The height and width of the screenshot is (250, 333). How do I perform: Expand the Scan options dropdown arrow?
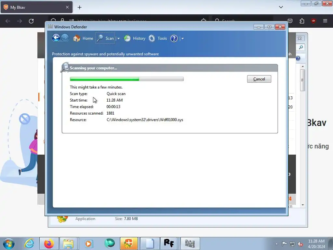coord(118,38)
